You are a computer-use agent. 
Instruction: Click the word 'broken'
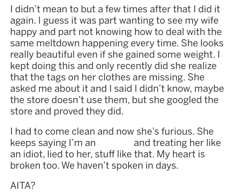coord(25,166)
